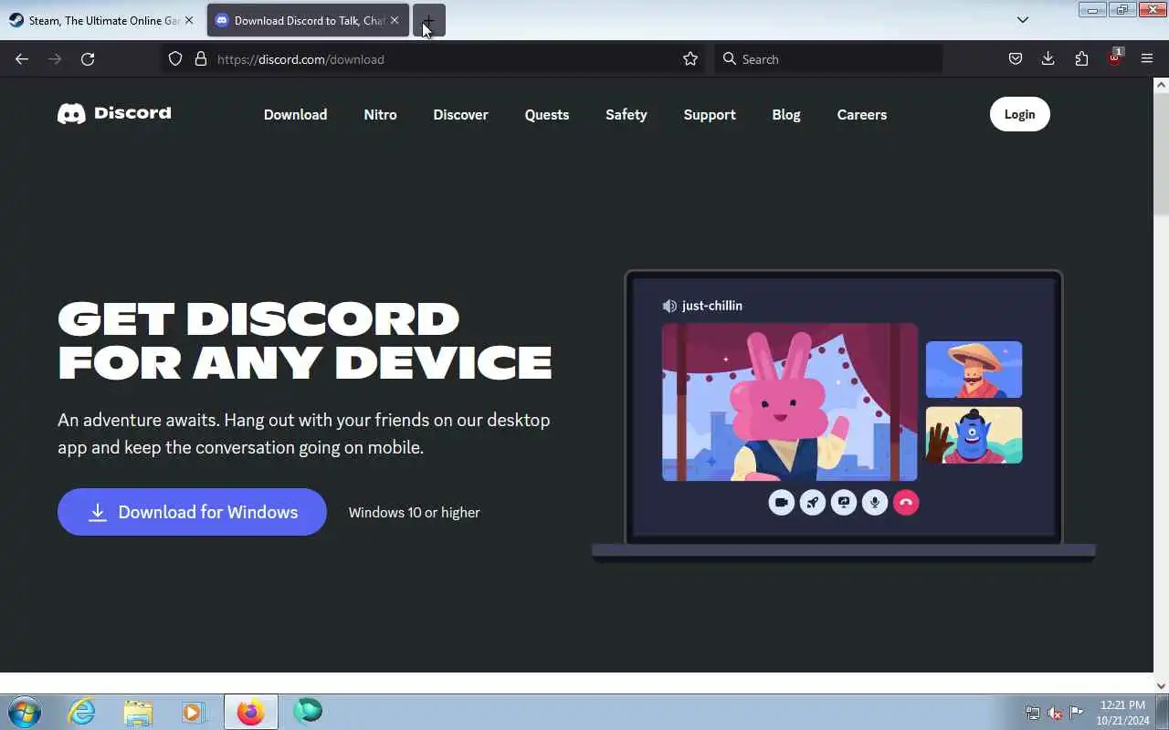
Task: Open the Blog link
Action: (x=786, y=115)
